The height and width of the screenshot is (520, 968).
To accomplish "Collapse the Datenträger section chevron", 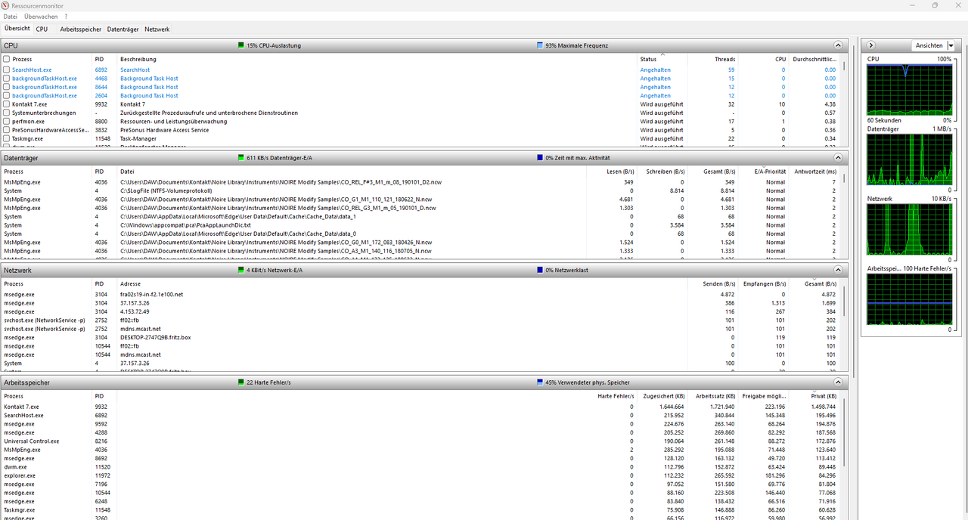I will tap(838, 158).
